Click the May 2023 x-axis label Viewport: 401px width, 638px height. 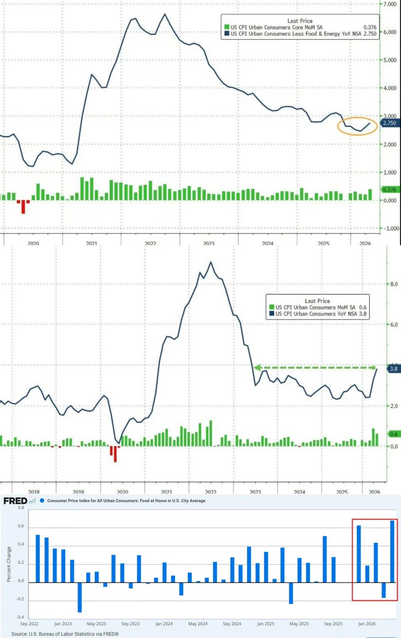(97, 624)
